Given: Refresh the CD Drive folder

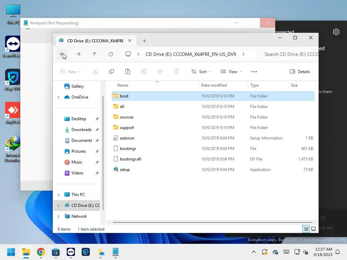Looking at the screenshot, I should tap(111, 54).
